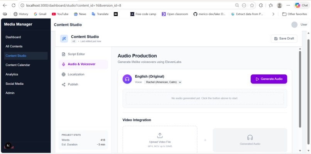311x154 pixels.
Task: Open Content Calendar in sidebar
Action: pyautogui.click(x=26, y=65)
